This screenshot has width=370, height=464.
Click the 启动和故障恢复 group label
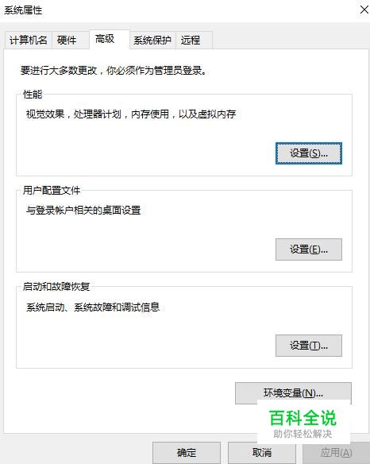point(56,287)
